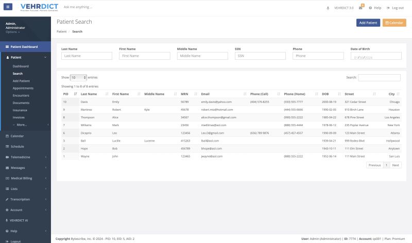Click the Messages envelope sidebar icon
The height and width of the screenshot is (243, 412).
click(x=7, y=168)
